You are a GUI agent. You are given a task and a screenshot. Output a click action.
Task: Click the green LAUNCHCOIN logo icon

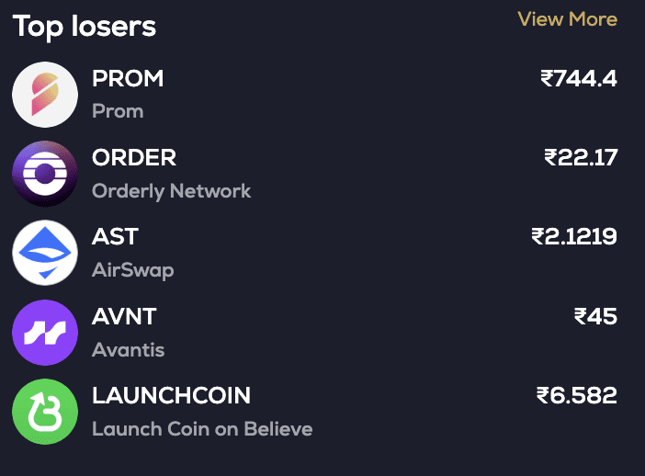pos(45,412)
